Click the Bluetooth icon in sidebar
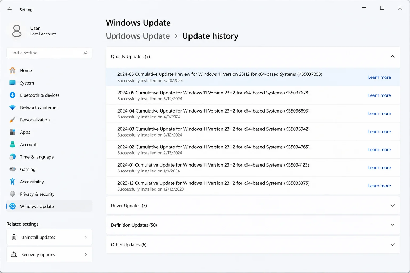 tap(13, 95)
